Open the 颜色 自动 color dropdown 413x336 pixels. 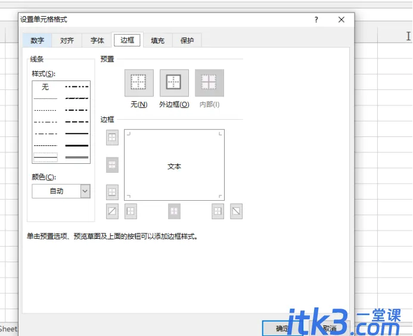click(85, 191)
